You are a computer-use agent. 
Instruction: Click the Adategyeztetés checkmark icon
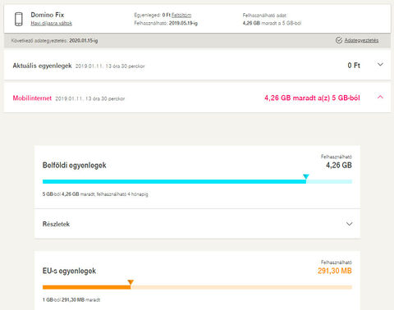point(339,40)
